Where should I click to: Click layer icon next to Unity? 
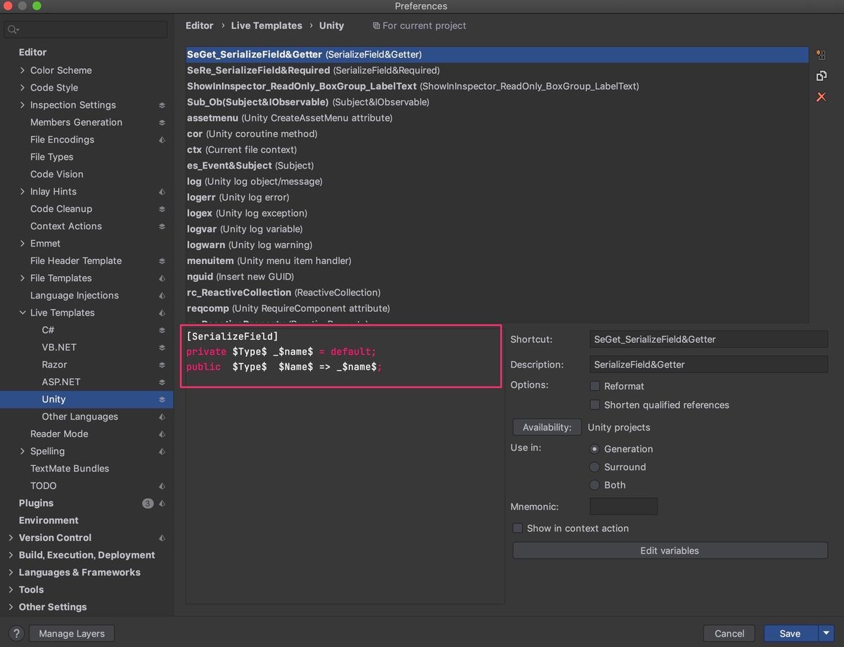coord(162,400)
